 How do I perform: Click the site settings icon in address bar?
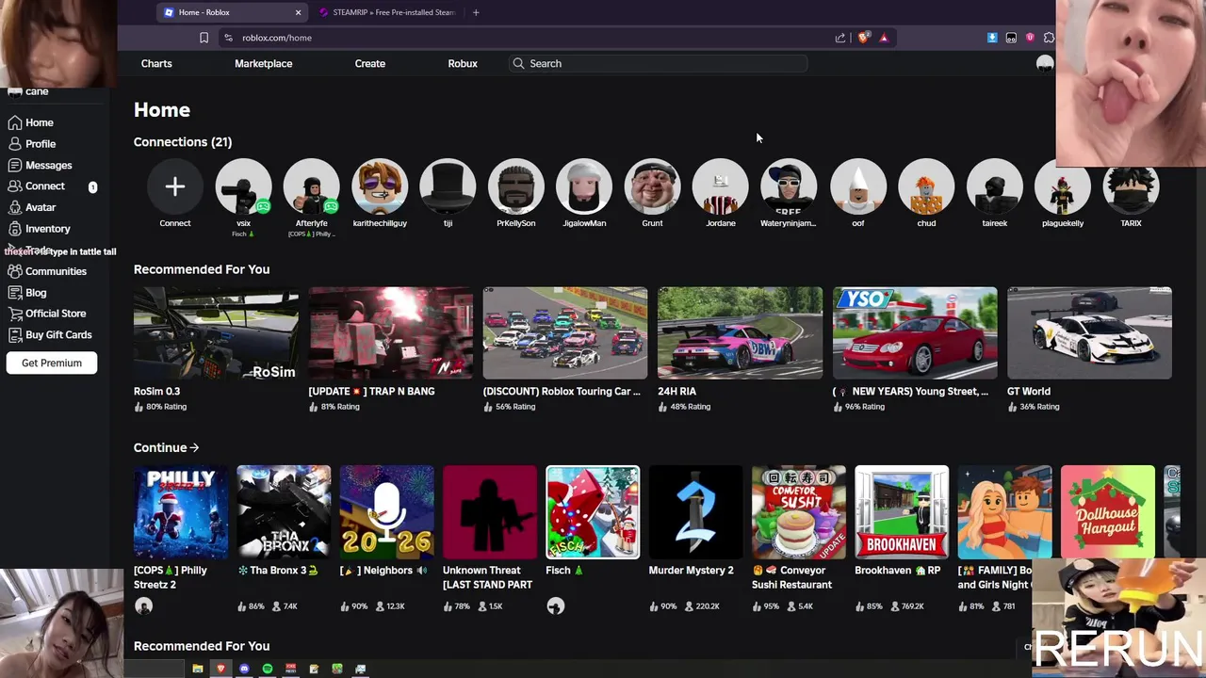pos(228,38)
